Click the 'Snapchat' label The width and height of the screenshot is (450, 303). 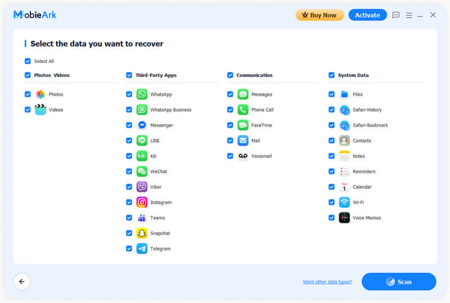click(160, 233)
